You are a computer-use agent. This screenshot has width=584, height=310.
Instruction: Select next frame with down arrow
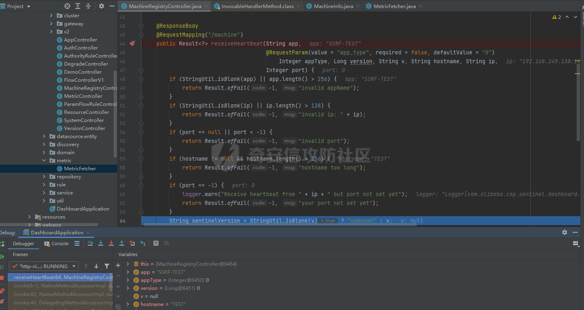click(x=96, y=266)
